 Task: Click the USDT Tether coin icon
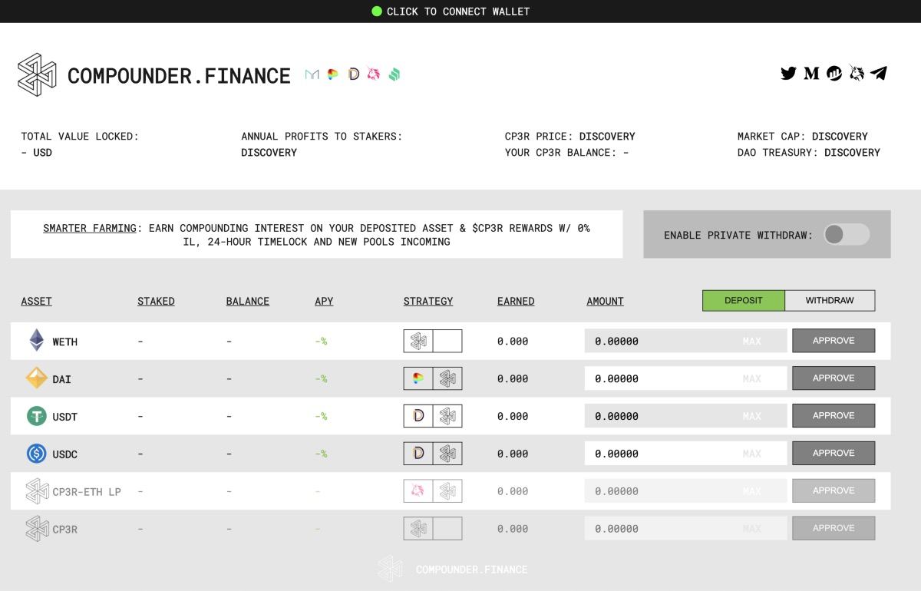(37, 416)
